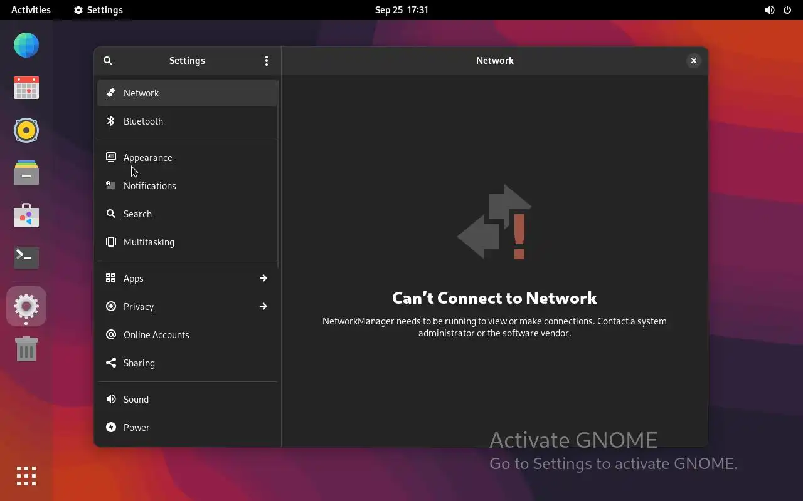Click the Can't Connect to Network heading
Image resolution: width=803 pixels, height=501 pixels.
[494, 297]
